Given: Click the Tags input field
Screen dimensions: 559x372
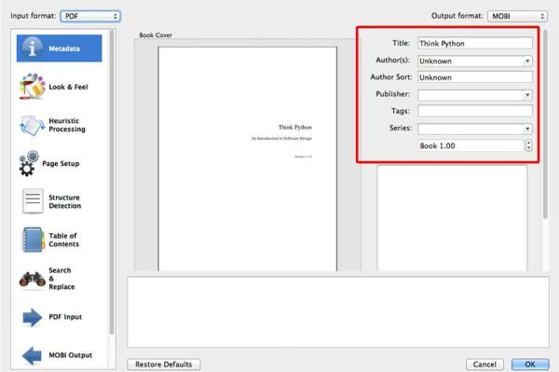Looking at the screenshot, I should tap(475, 111).
